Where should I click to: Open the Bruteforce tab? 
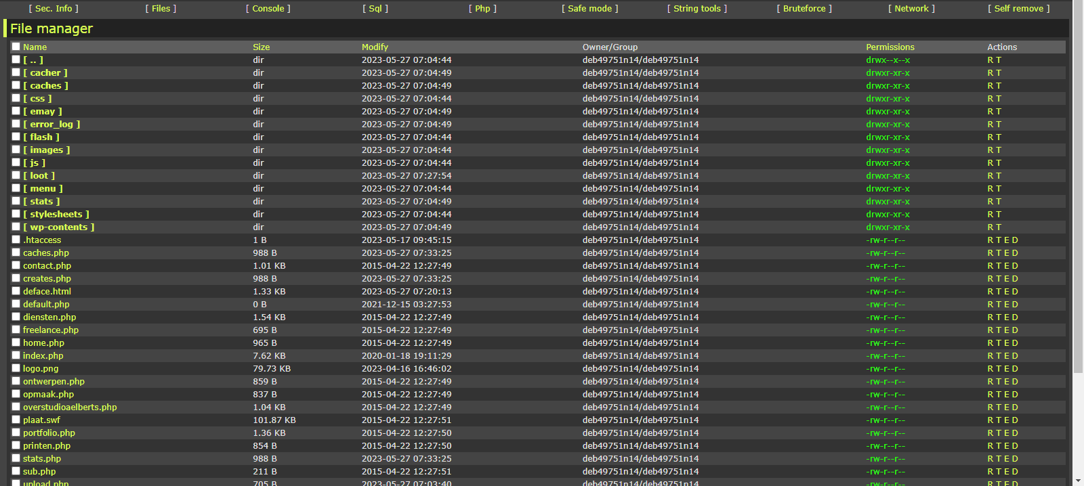point(804,9)
